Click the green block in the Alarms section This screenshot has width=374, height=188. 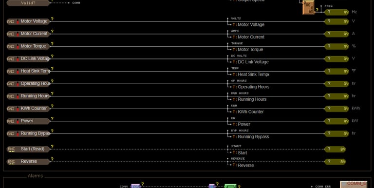point(230,186)
